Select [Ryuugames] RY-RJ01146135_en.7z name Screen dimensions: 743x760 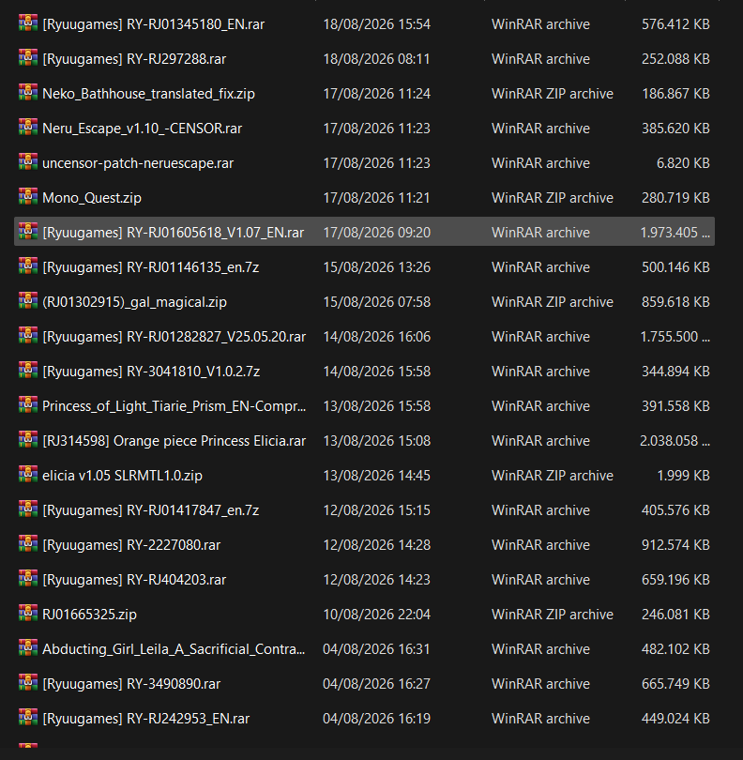click(x=151, y=267)
